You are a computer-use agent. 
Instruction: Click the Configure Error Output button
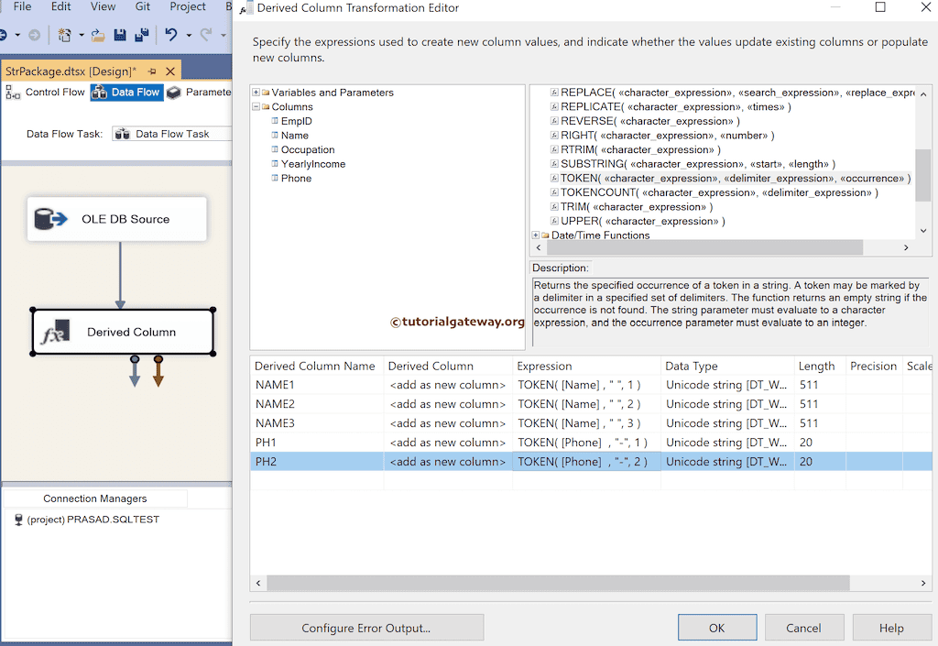(366, 627)
